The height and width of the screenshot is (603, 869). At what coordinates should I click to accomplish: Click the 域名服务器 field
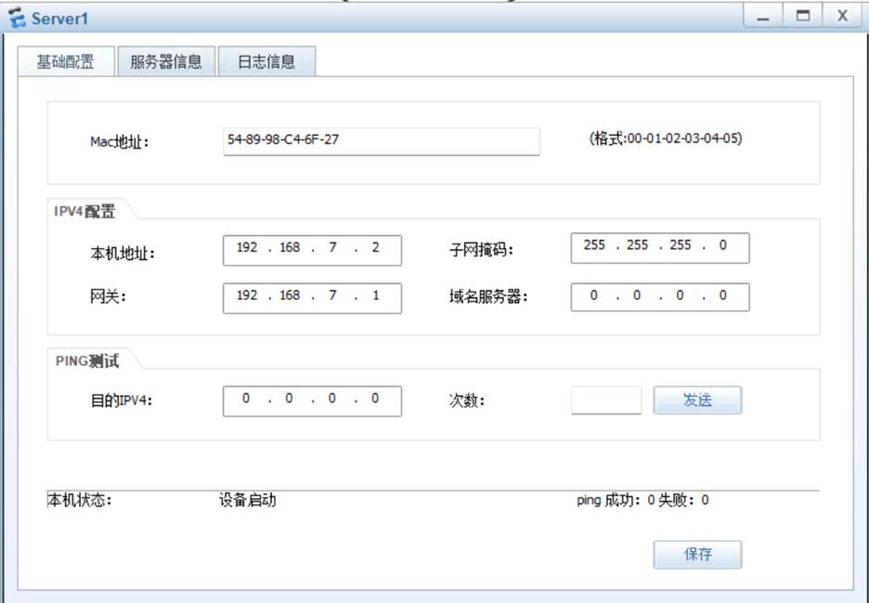pyautogui.click(x=659, y=296)
